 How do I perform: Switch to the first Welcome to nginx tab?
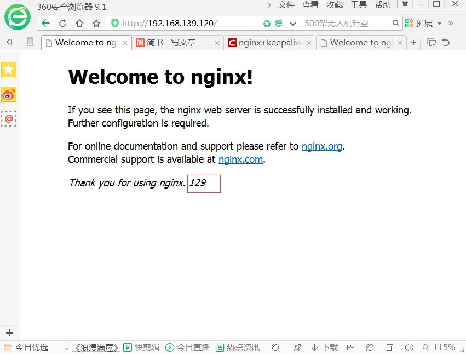(86, 43)
